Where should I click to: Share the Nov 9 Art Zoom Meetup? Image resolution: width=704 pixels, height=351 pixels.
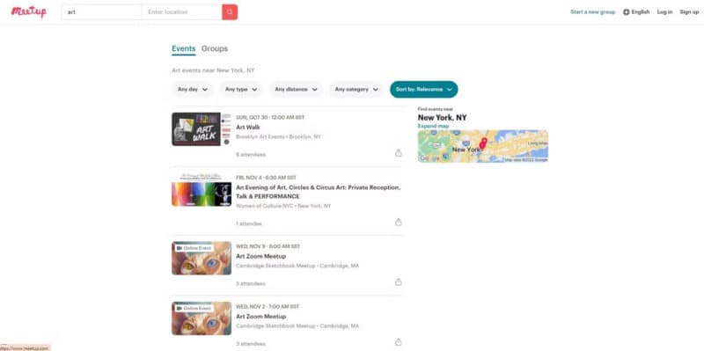coord(399,282)
